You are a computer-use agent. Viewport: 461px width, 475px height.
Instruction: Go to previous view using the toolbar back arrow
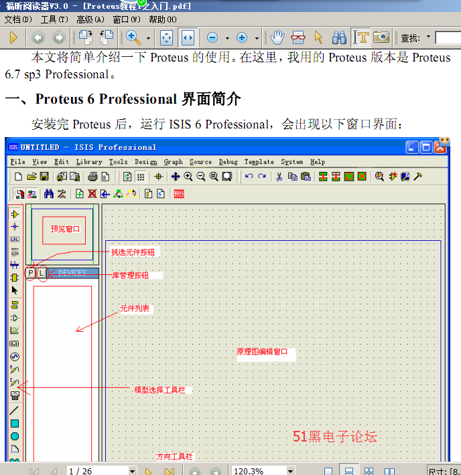pyautogui.click(x=38, y=37)
